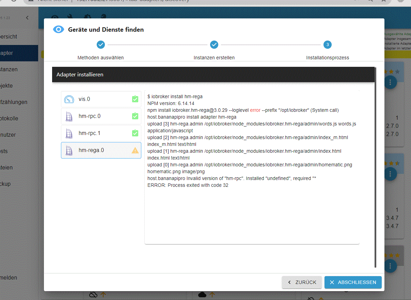Screen dimensions: 411x300
Task: Click green check status icon for hm-rpc.1
Action: (x=135, y=133)
